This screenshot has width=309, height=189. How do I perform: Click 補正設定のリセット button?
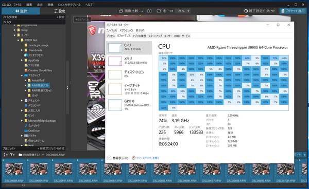tap(260, 11)
